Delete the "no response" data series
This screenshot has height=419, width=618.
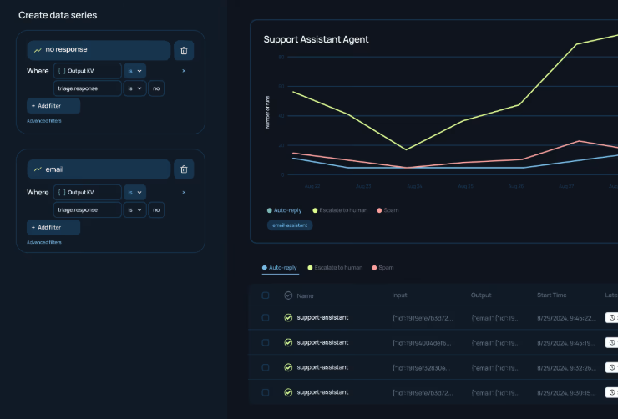tap(184, 50)
